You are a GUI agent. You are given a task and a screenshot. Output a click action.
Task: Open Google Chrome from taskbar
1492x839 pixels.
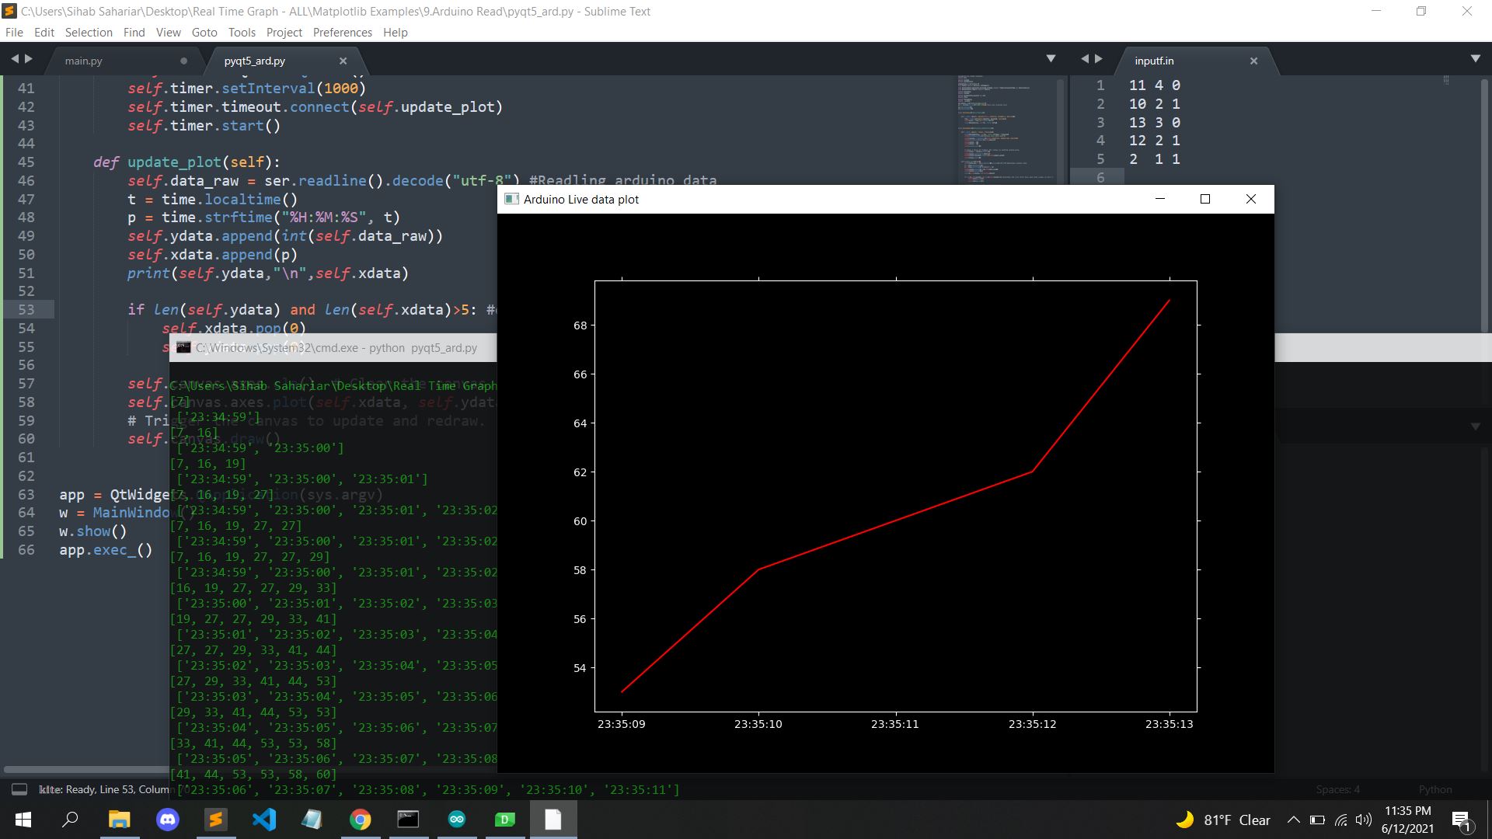tap(360, 820)
